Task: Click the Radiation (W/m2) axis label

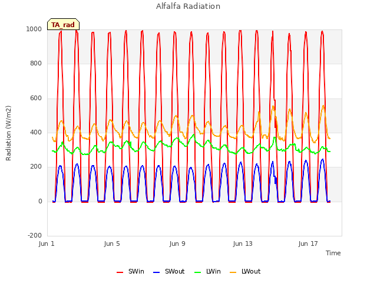Action: 8,133
